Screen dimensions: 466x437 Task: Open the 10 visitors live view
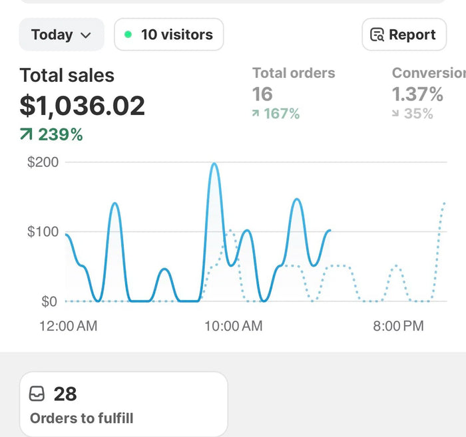(169, 35)
